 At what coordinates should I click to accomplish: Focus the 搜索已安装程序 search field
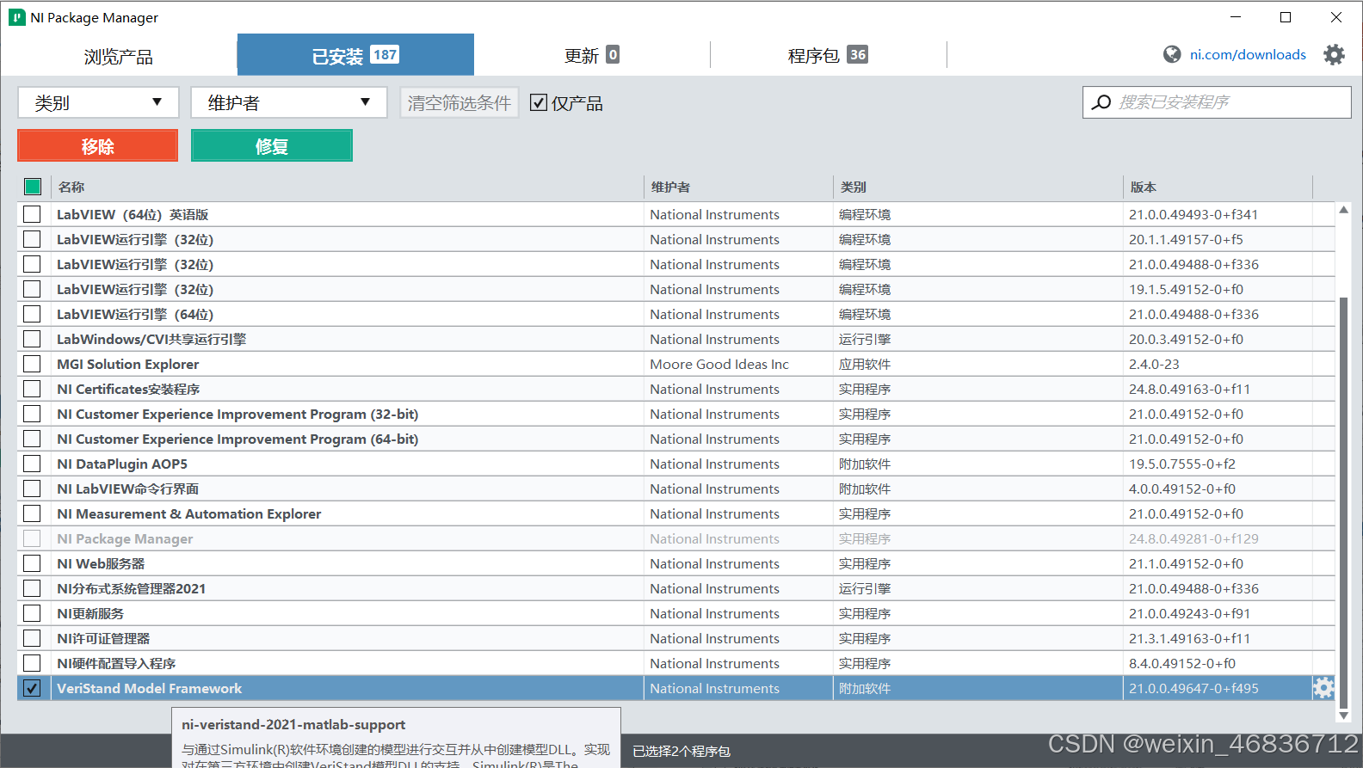1217,102
